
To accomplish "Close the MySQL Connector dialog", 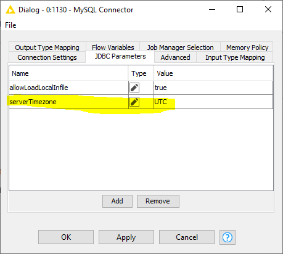I will tap(268, 9).
